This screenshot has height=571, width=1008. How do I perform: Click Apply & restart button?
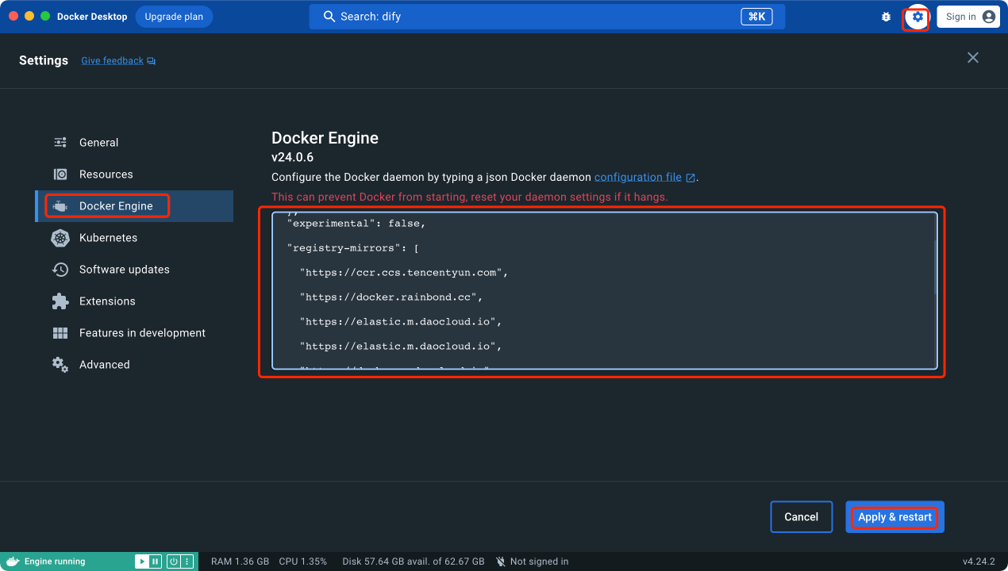[x=895, y=517]
